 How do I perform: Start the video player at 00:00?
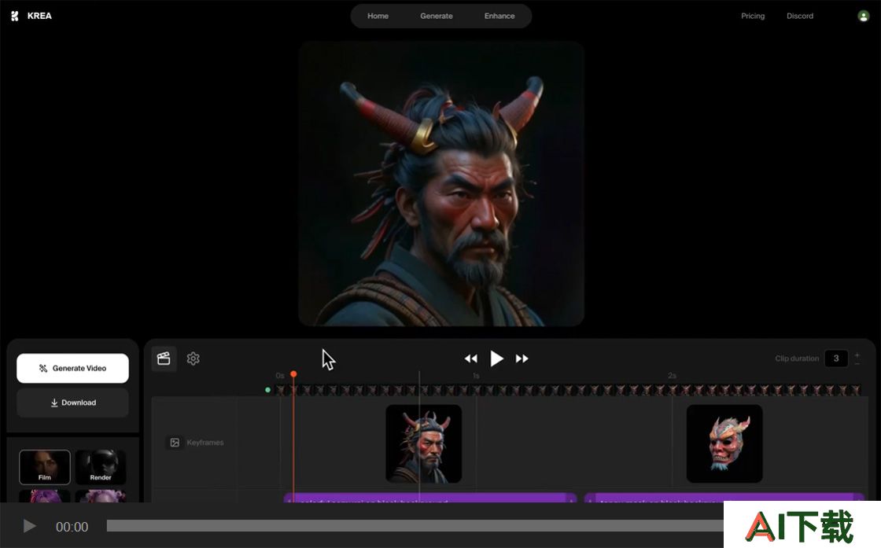click(29, 526)
